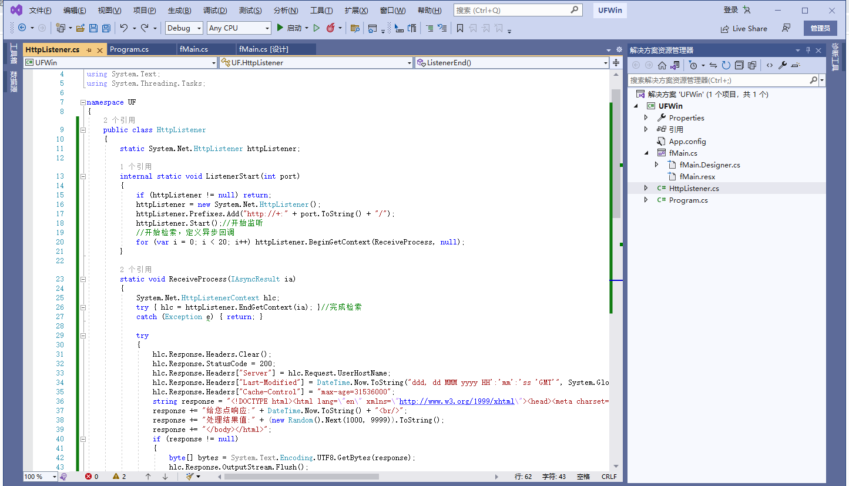
Task: Open the UFWin project scope dropdown
Action: pyautogui.click(x=120, y=62)
